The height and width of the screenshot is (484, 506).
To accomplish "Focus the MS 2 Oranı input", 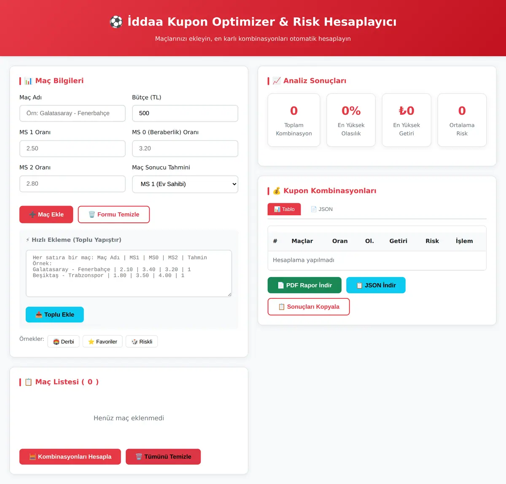I will (73, 184).
